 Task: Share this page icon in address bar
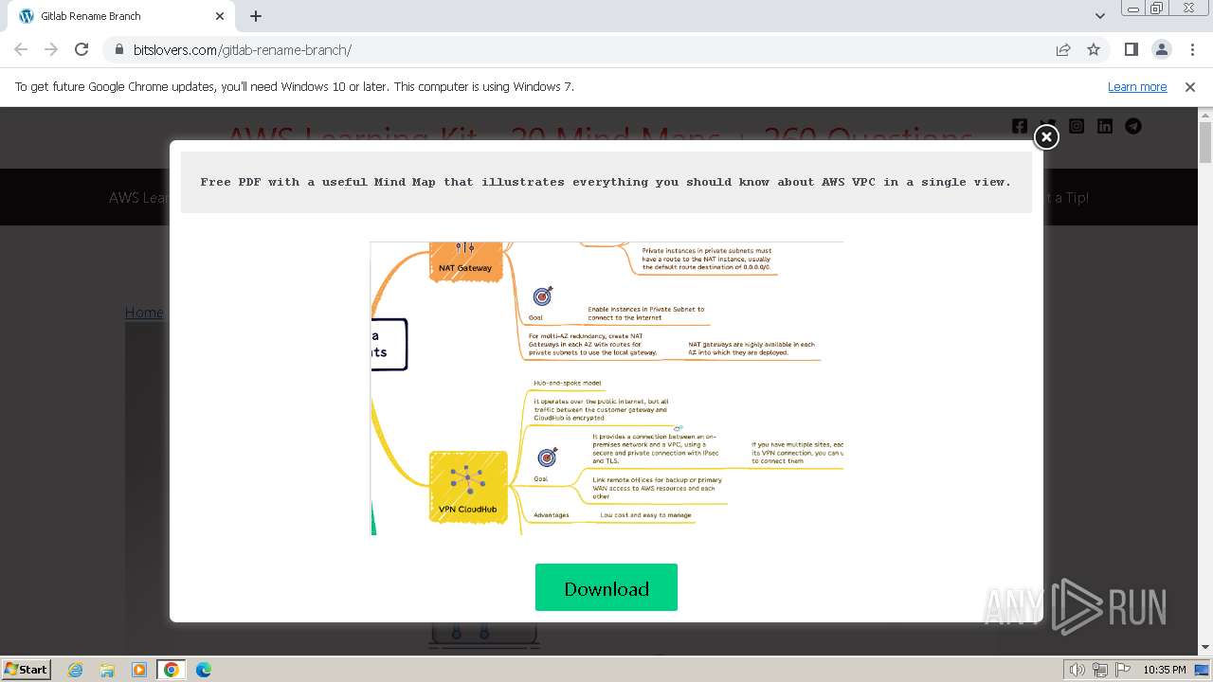(1063, 49)
